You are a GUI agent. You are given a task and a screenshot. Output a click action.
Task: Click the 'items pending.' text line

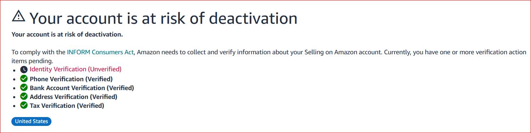32,61
